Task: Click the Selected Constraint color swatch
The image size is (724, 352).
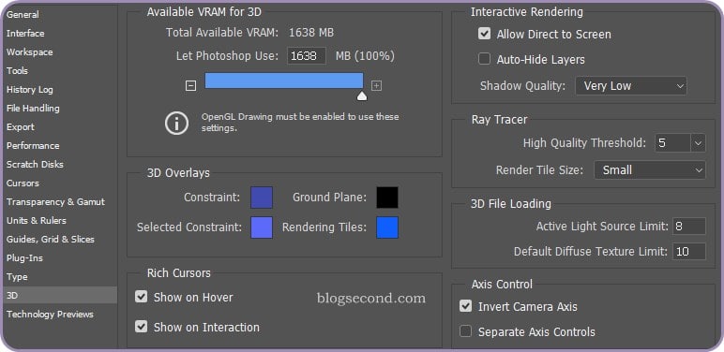Action: point(262,227)
